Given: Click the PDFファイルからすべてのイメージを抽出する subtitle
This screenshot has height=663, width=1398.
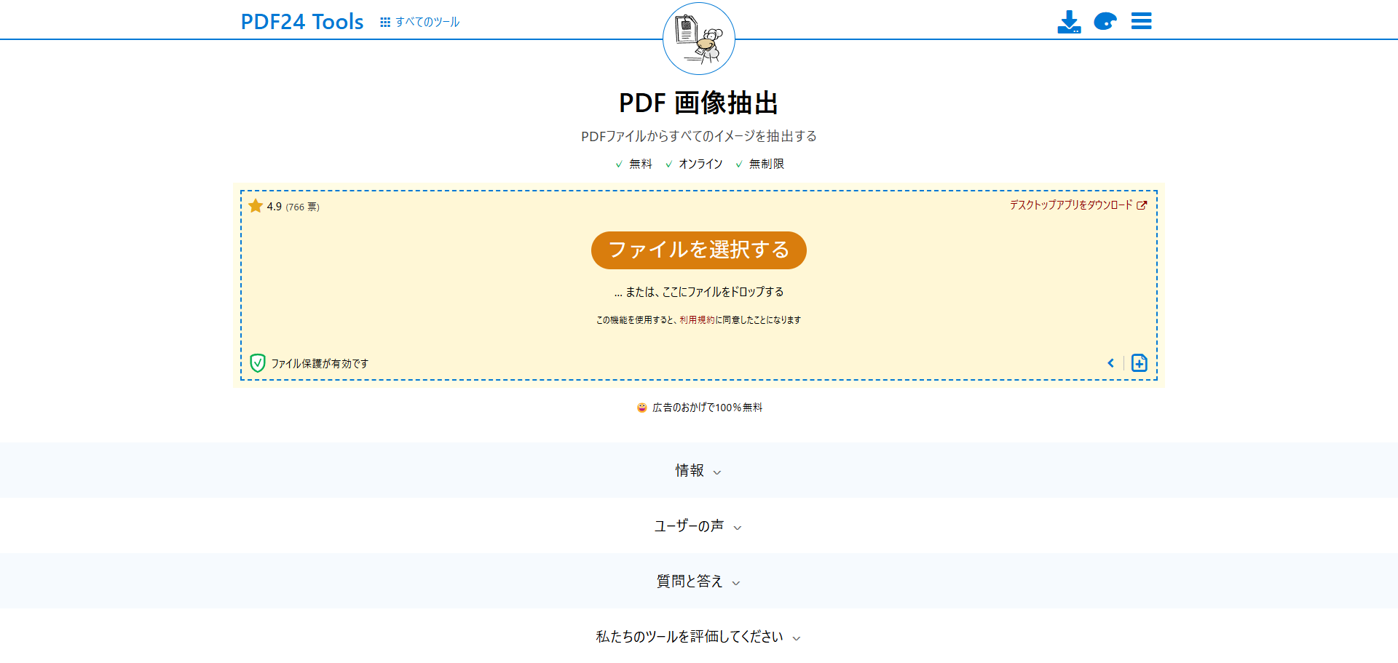Looking at the screenshot, I should coord(699,136).
